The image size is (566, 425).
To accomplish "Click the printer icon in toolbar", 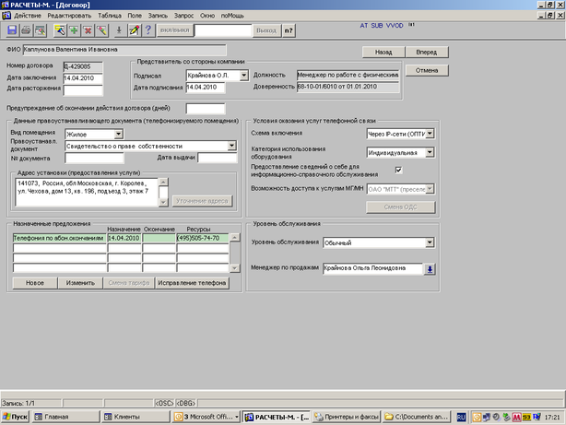I will click(x=26, y=30).
